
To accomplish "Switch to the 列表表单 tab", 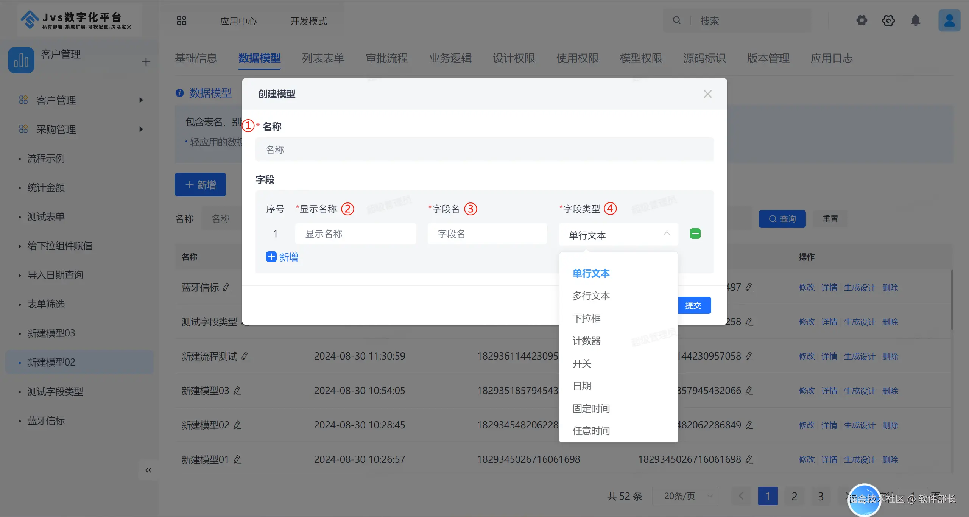I will pos(323,58).
